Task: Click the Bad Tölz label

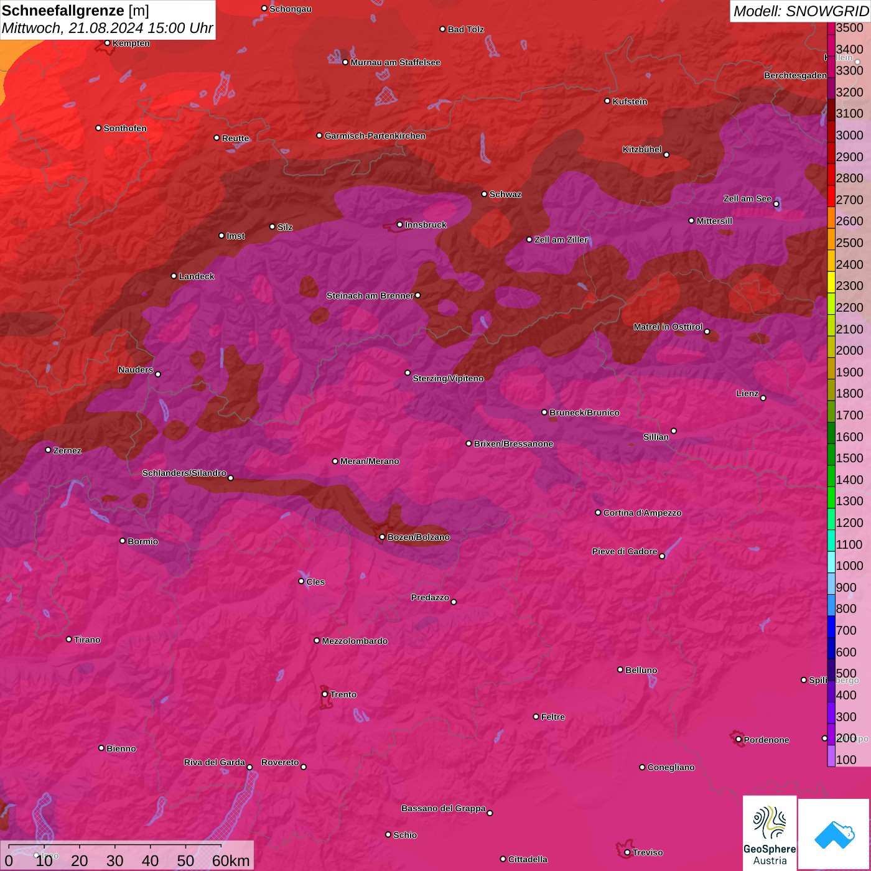Action: point(465,29)
